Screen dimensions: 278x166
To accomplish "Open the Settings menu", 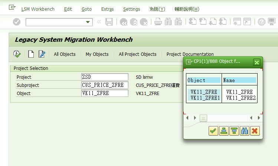I will click(x=131, y=9).
